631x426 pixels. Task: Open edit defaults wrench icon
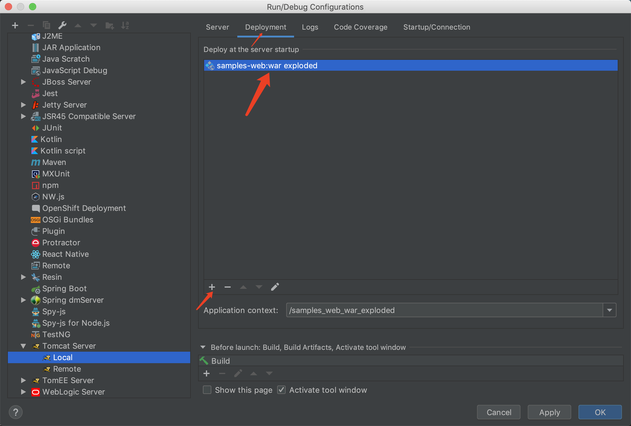coord(62,25)
